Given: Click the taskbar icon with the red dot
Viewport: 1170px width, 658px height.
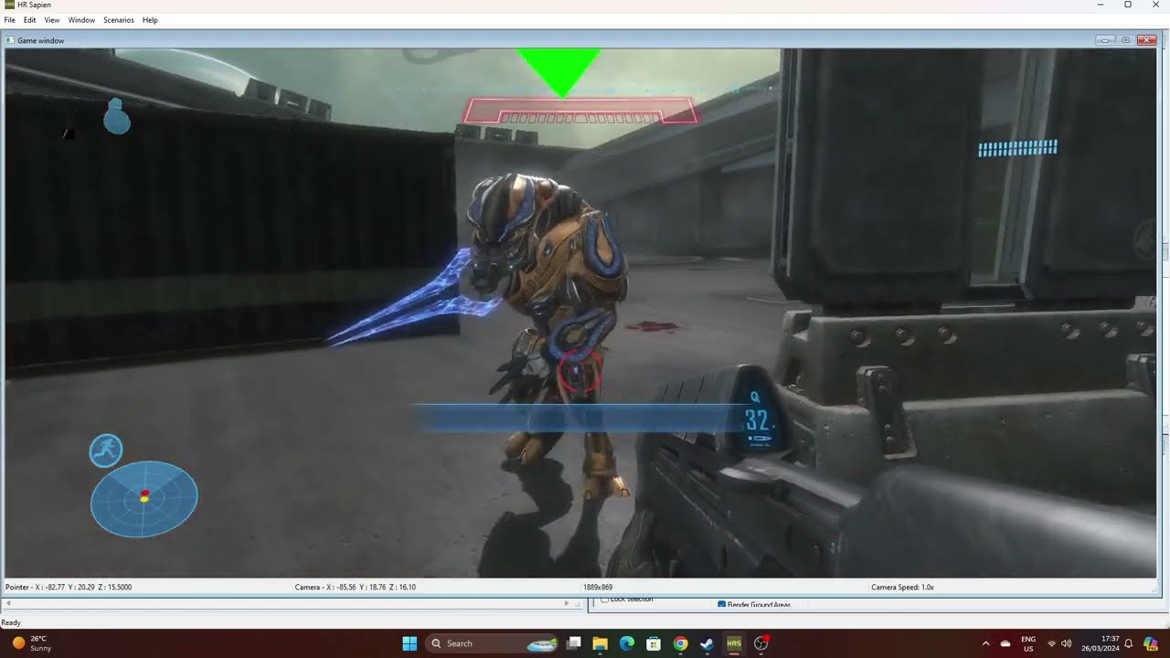Looking at the screenshot, I should [760, 643].
